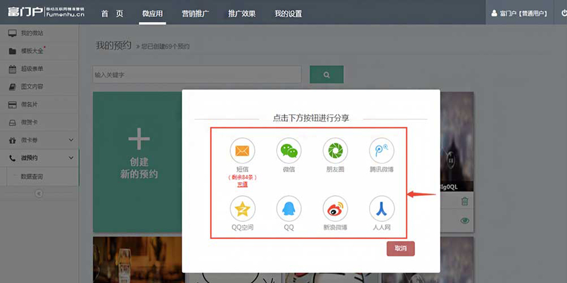Share to QQ penguin icon
Screen dimensions: 567x283
tap(289, 209)
